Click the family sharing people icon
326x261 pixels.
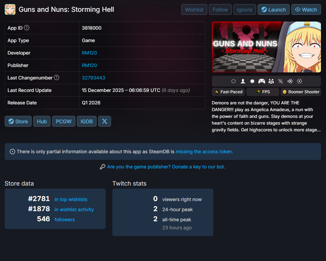[x=271, y=81]
